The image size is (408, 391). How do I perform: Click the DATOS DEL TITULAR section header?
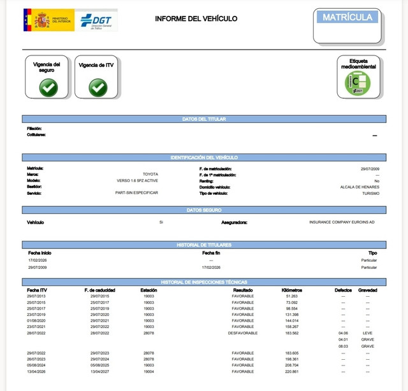pyautogui.click(x=204, y=119)
